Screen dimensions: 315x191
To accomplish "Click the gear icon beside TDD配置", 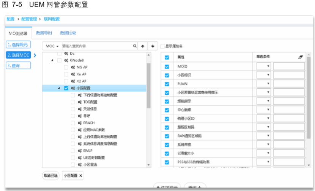I will 80,102.
